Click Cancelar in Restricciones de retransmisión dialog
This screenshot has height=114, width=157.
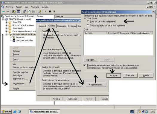point(130,75)
